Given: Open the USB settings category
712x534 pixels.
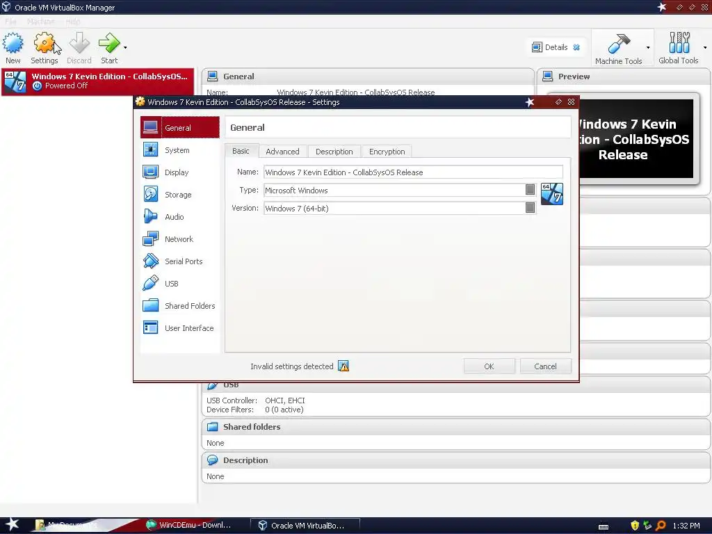Looking at the screenshot, I should (180, 284).
